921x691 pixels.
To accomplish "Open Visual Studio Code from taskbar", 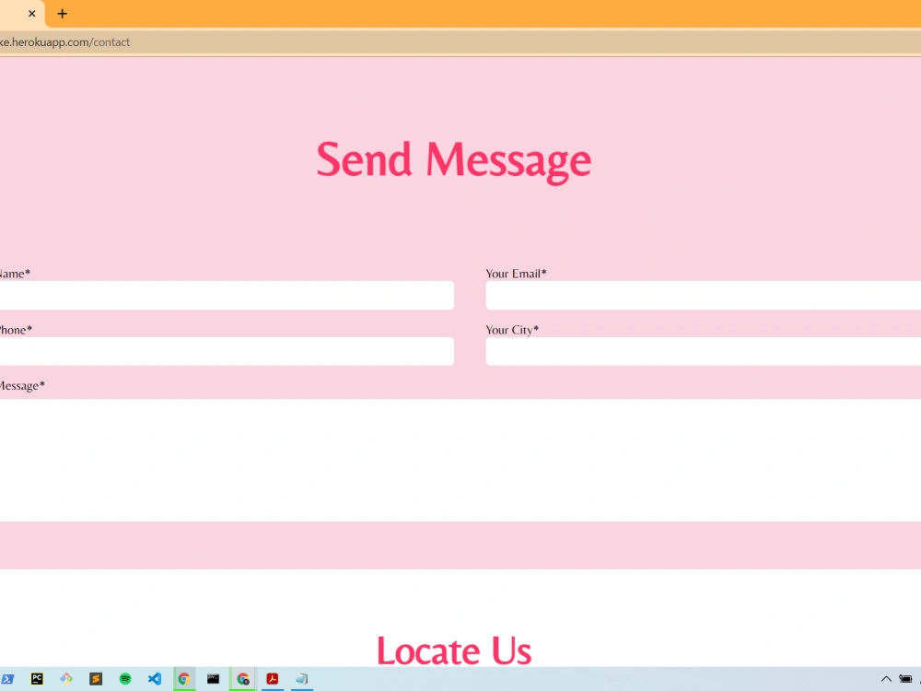I will 155,679.
